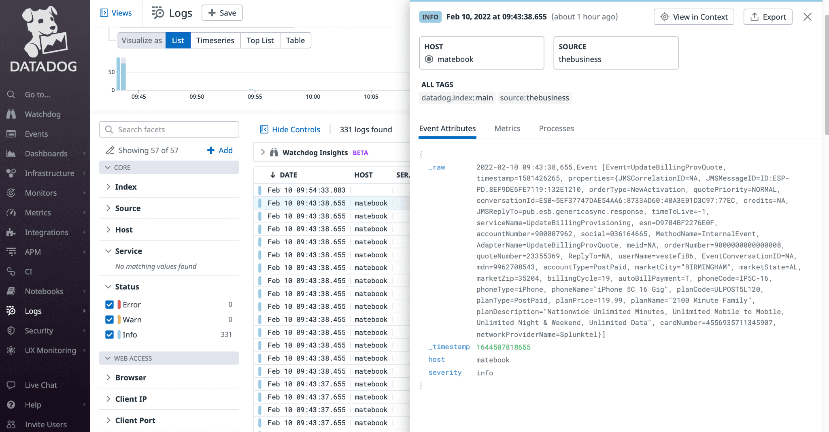Open the Notebooks sidebar icon
The image size is (829, 432).
(11, 291)
